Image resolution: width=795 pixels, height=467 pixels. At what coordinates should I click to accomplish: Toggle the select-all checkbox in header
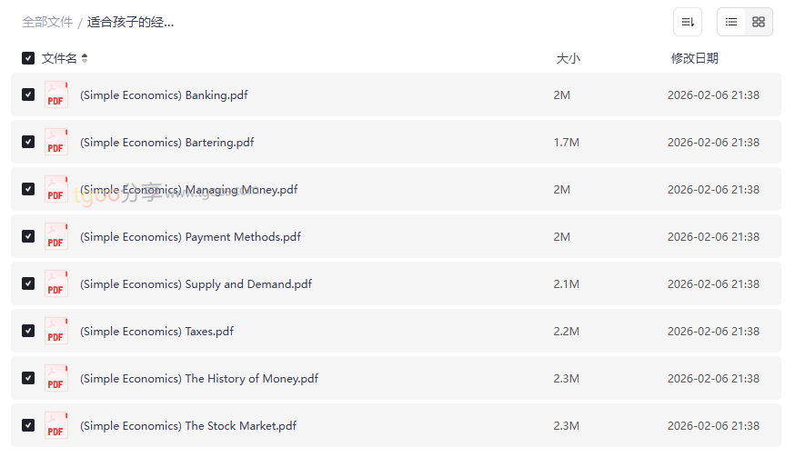click(28, 58)
